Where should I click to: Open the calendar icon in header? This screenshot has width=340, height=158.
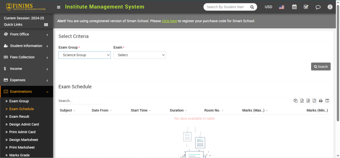(x=294, y=7)
